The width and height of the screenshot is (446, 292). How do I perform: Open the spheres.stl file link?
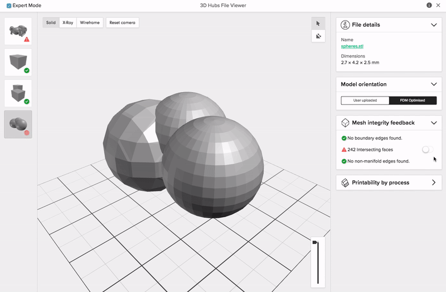(353, 46)
